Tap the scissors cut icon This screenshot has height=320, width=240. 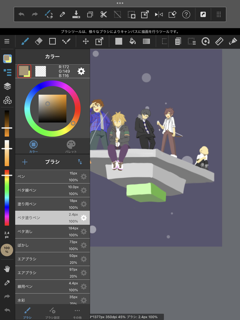[x=103, y=14]
